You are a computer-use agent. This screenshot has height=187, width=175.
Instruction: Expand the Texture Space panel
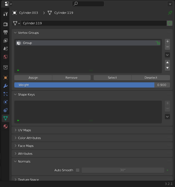15,179
